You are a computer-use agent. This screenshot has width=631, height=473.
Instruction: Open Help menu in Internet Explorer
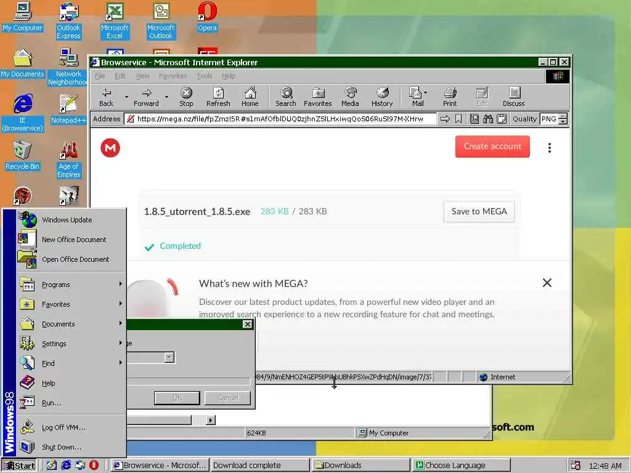pos(228,76)
